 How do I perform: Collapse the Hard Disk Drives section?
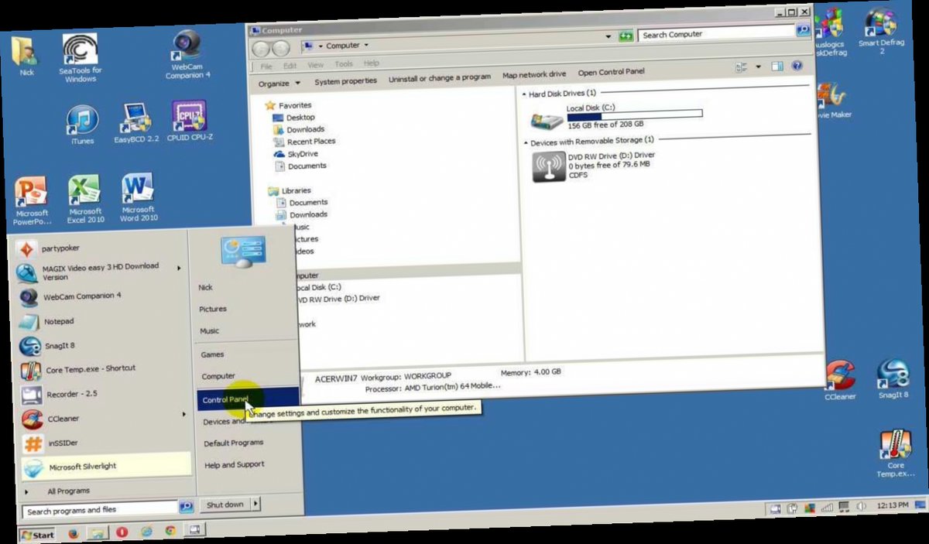524,93
